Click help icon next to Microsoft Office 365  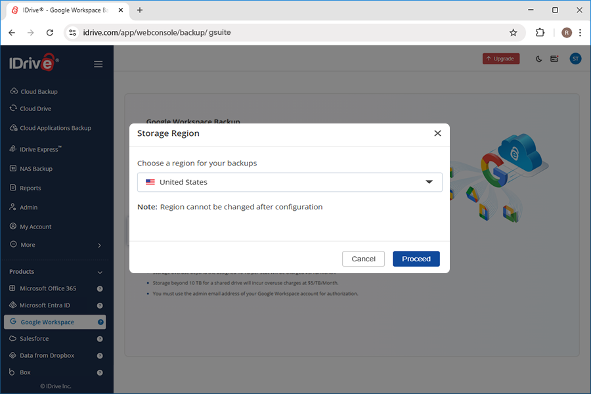click(100, 289)
